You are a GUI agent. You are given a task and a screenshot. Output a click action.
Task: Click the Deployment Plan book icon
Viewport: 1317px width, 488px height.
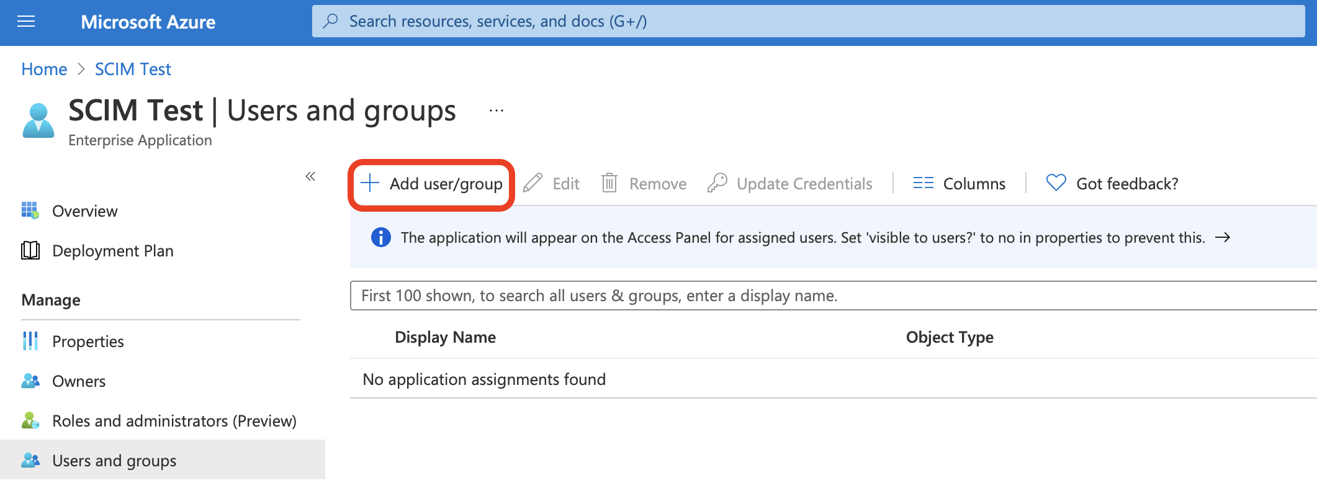pyautogui.click(x=30, y=250)
